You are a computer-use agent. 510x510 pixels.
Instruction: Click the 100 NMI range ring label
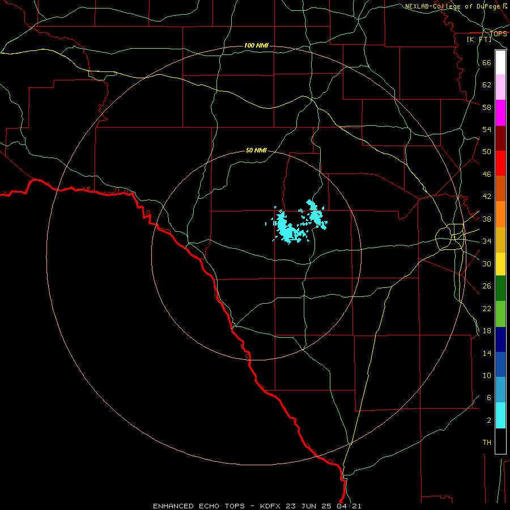(x=256, y=45)
